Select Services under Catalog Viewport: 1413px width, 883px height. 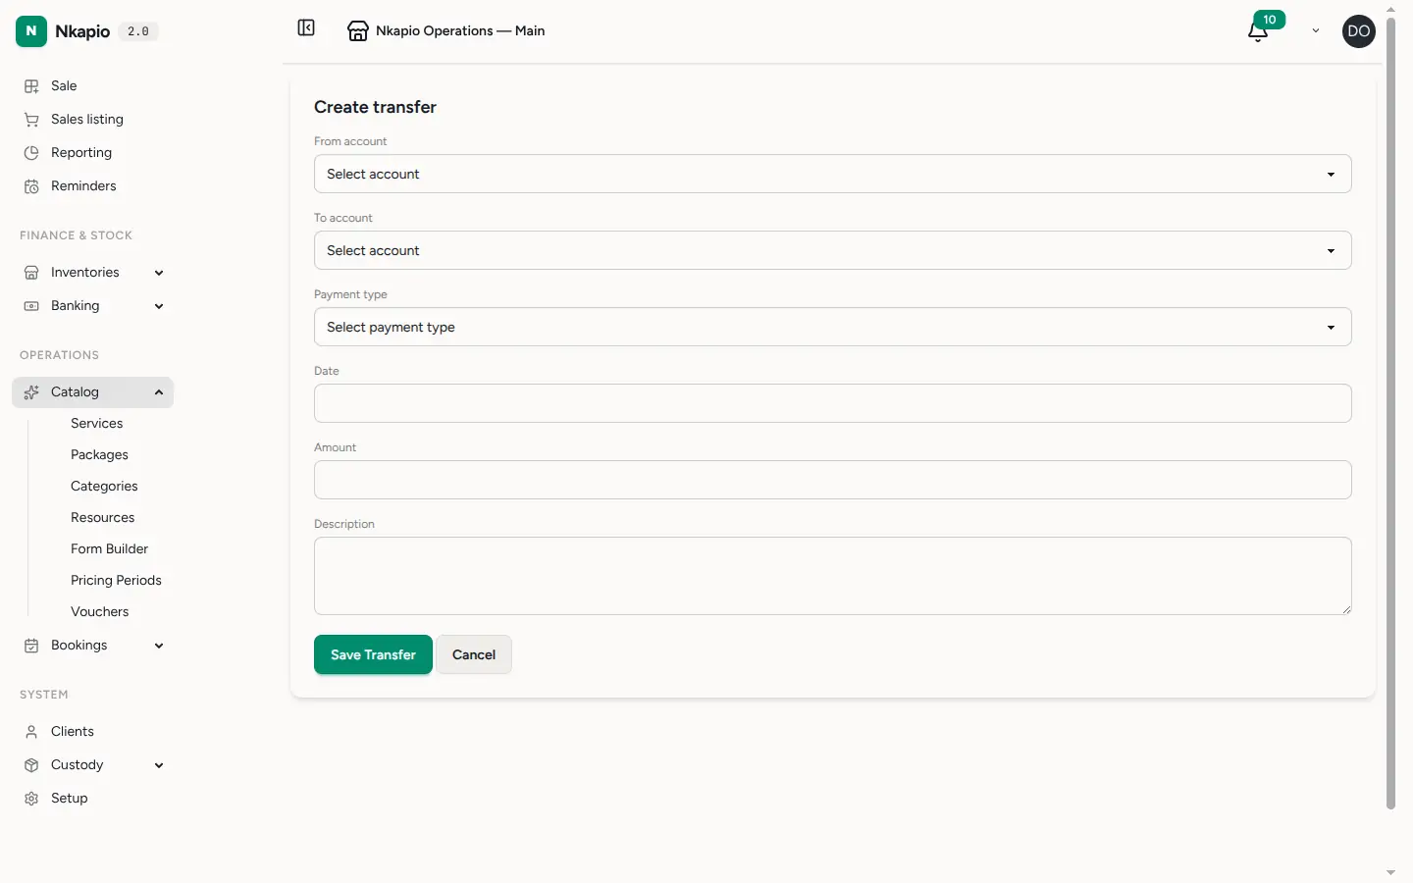coord(97,424)
